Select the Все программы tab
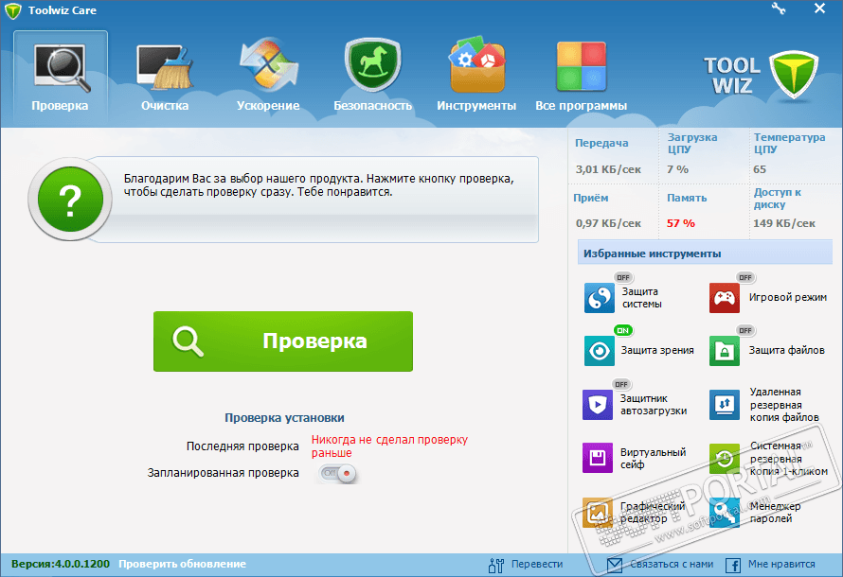The width and height of the screenshot is (843, 577). (x=582, y=77)
